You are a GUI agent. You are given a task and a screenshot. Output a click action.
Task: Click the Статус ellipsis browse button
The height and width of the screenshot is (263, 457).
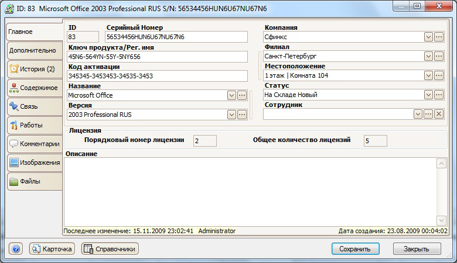[x=438, y=95]
